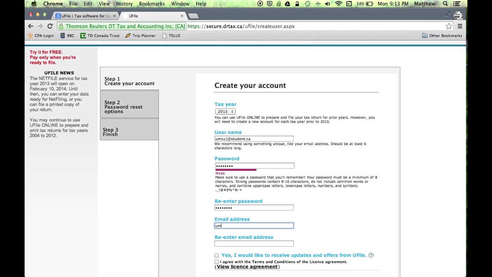Click the screen recording stop icon in menu bar

point(260,4)
